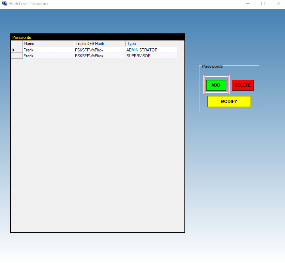Click the Type column header
Screen dimensions: 285x263
[x=151, y=44]
